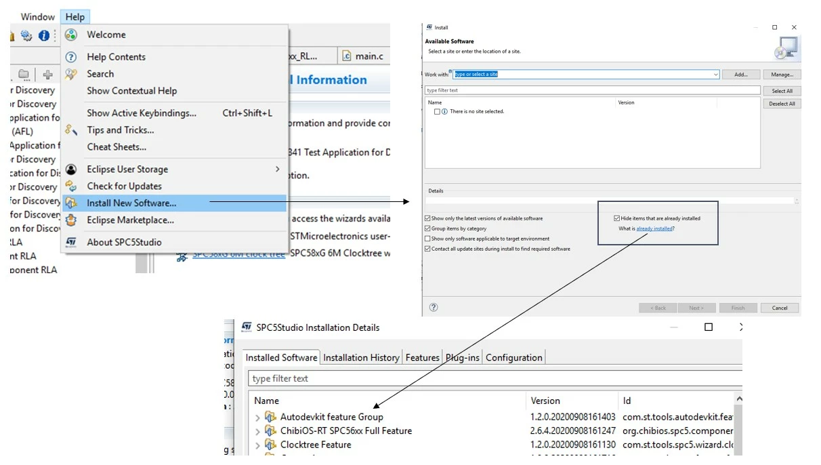Screen dimensions: 821x465
Task: Click the info icon beside 'There is no site selected'
Action: [445, 111]
